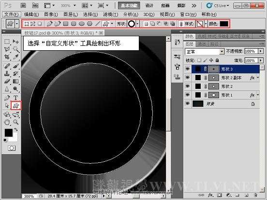The image size is (267, 200).
Task: Hide the 背景 layer
Action: pyautogui.click(x=188, y=103)
